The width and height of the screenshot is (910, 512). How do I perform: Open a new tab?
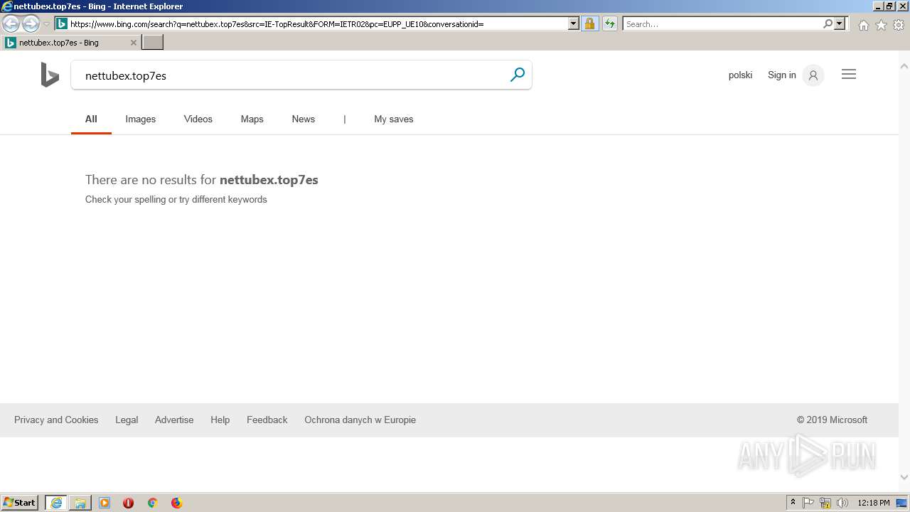(153, 43)
